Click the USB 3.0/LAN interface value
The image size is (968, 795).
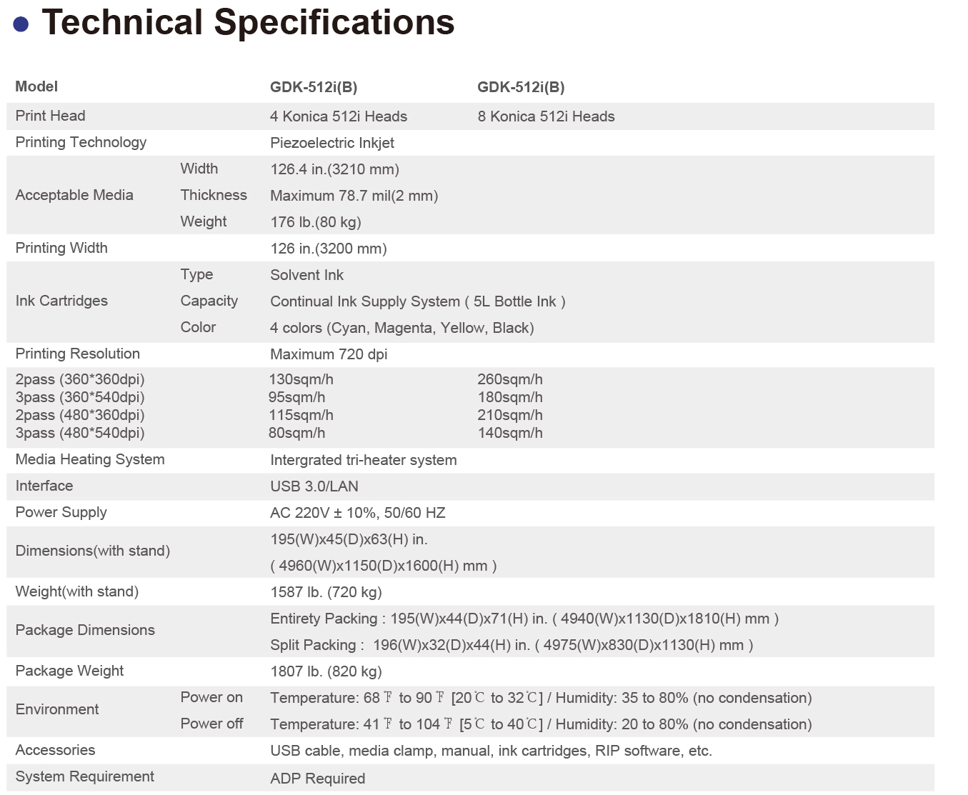coord(314,486)
